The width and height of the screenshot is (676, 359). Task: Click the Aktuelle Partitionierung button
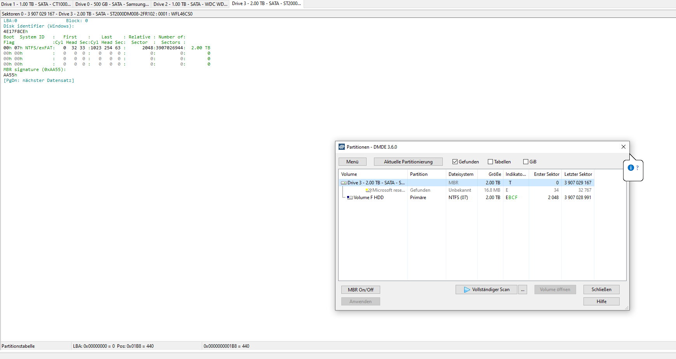coord(408,162)
